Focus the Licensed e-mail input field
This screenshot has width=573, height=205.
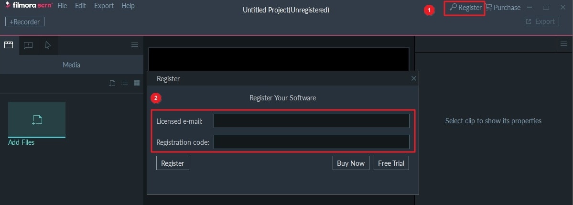[311, 121]
